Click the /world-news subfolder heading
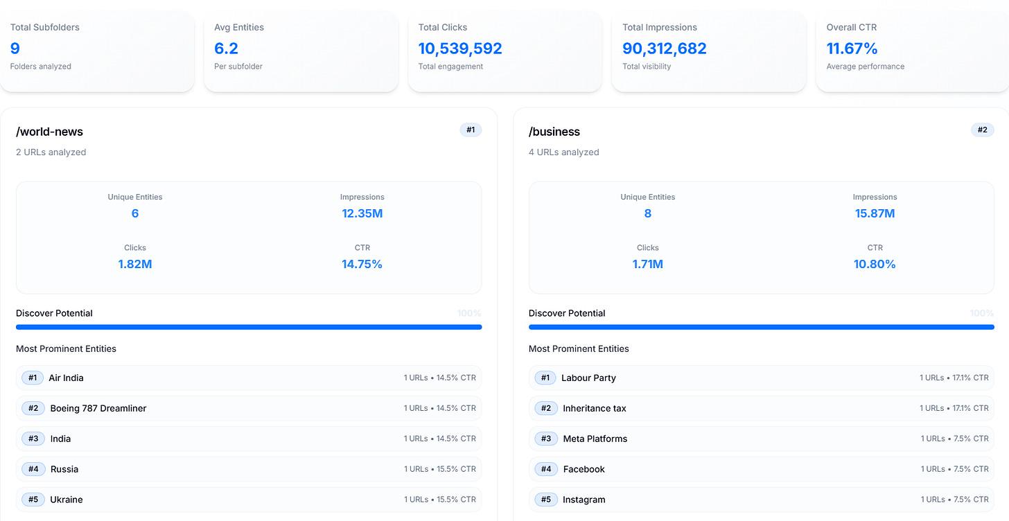 49,131
